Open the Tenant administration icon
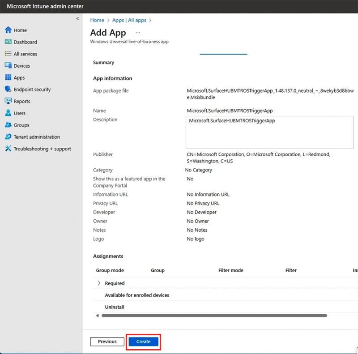 coord(8,136)
